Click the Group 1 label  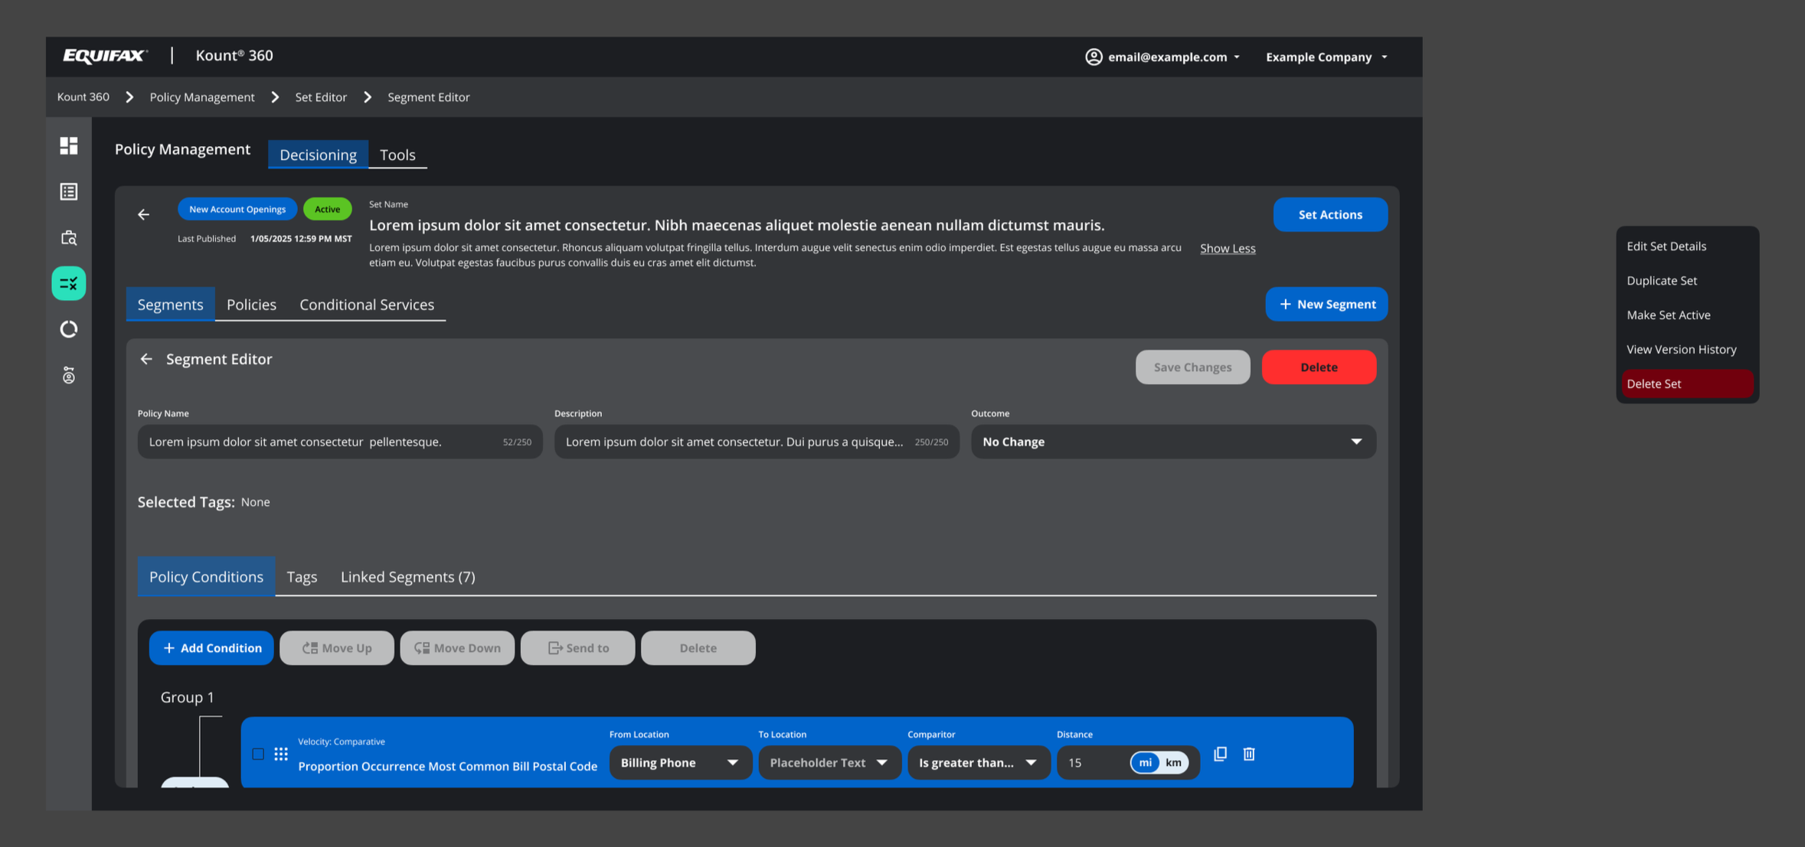click(x=188, y=697)
